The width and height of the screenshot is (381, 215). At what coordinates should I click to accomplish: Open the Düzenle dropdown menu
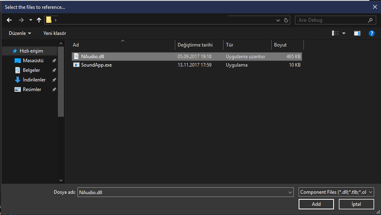click(x=20, y=33)
